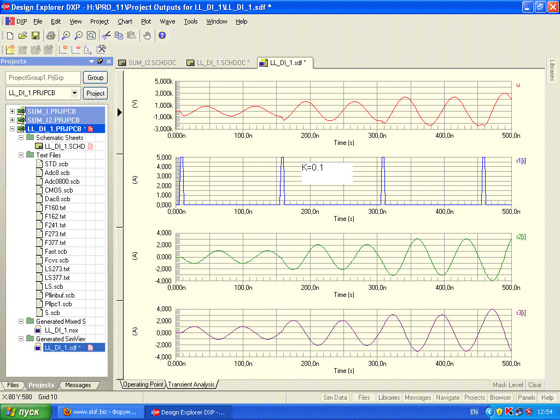Select the r2[i] wave label
Image resolution: width=560 pixels, height=420 pixels.
pos(521,237)
